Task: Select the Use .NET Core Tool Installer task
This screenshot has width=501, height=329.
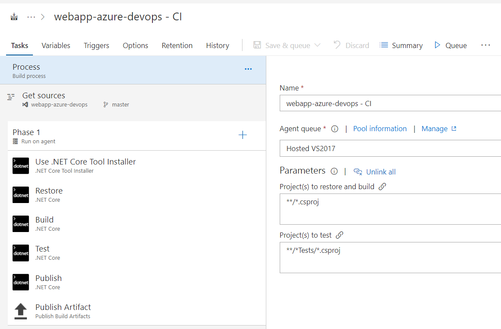Action: click(137, 166)
